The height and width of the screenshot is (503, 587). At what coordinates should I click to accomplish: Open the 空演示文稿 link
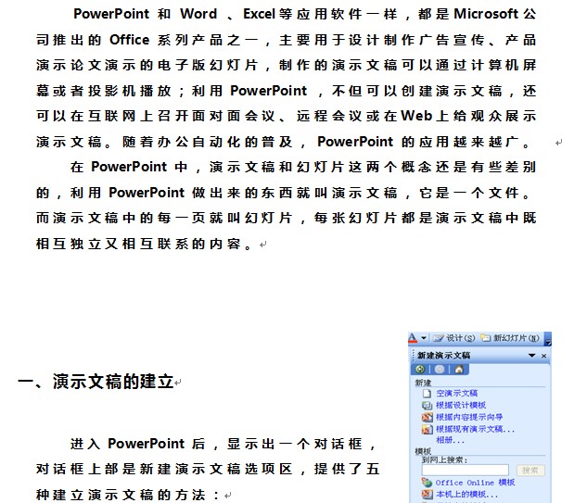pyautogui.click(x=457, y=394)
